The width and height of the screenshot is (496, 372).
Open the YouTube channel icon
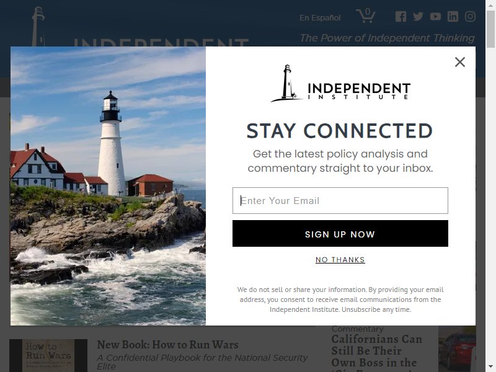[435, 17]
